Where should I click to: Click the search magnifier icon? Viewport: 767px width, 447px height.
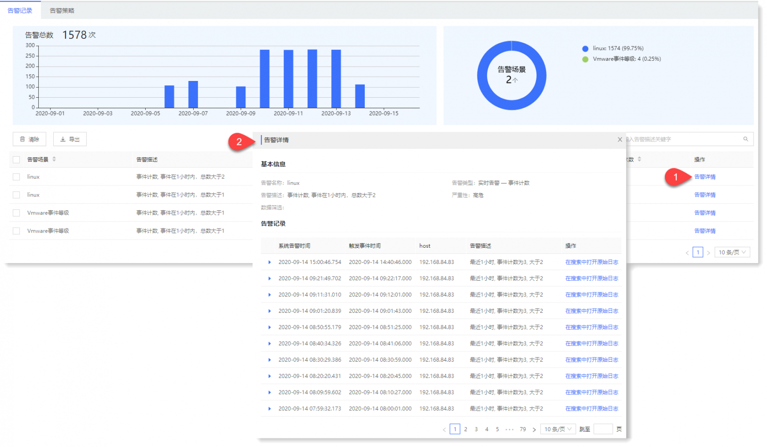click(745, 139)
